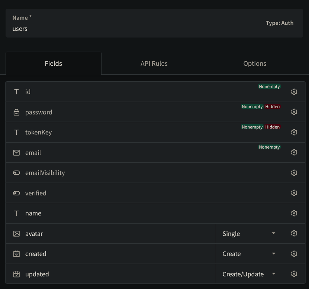Open emailVisibility field settings gear

294,173
